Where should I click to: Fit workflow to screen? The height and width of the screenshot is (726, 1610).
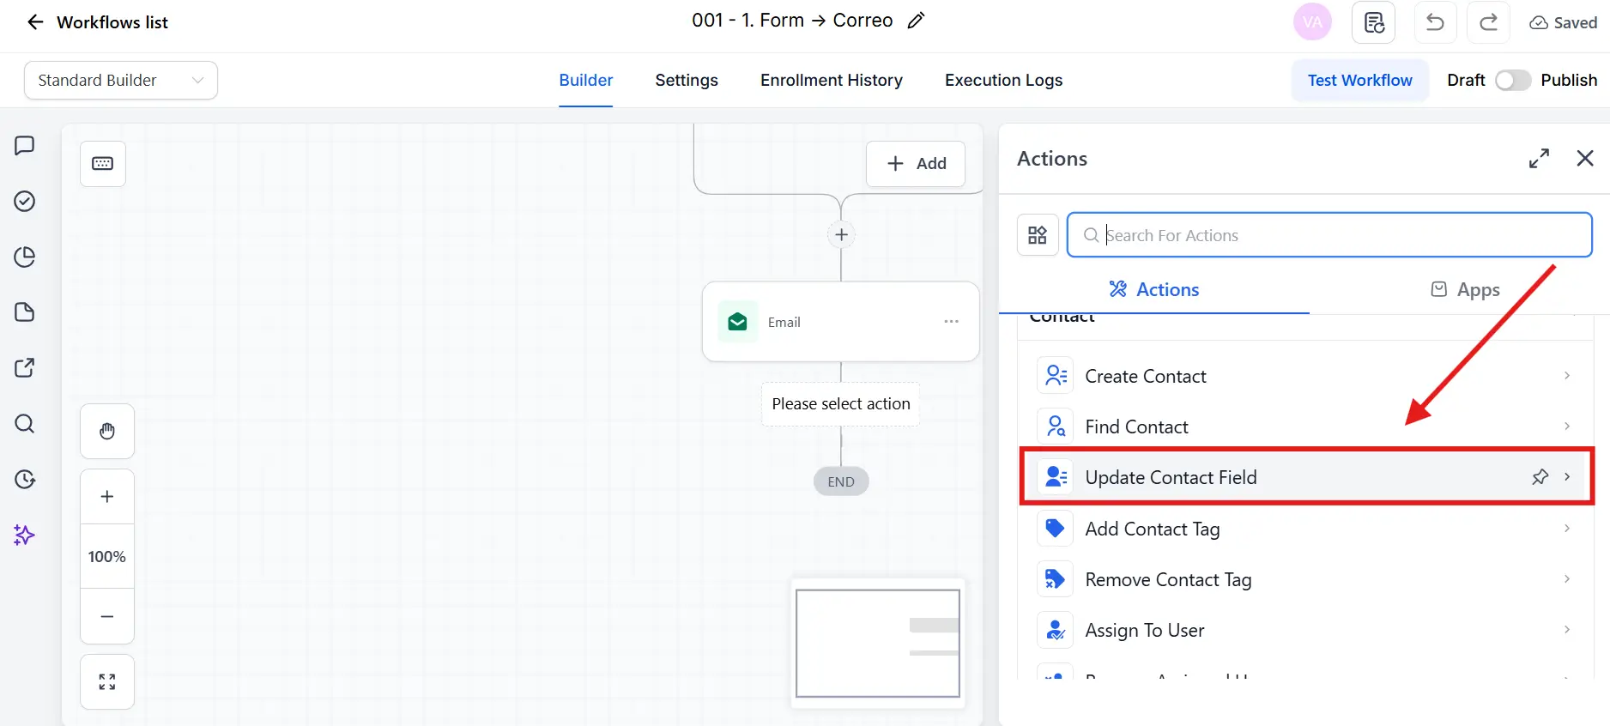107,682
